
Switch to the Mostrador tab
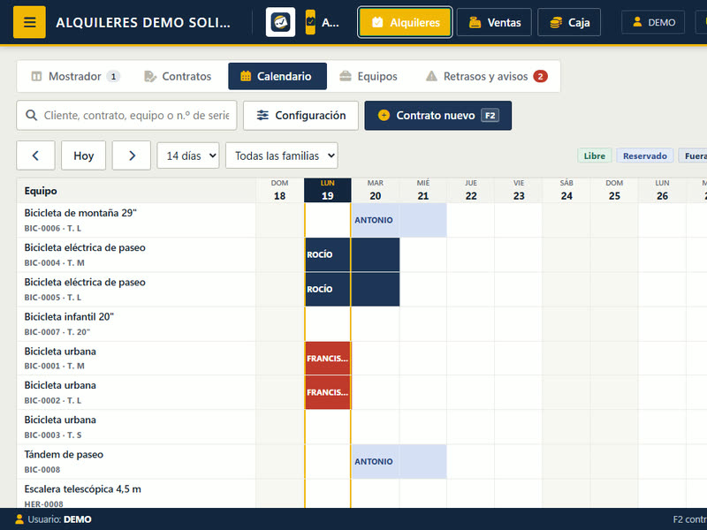pyautogui.click(x=75, y=76)
